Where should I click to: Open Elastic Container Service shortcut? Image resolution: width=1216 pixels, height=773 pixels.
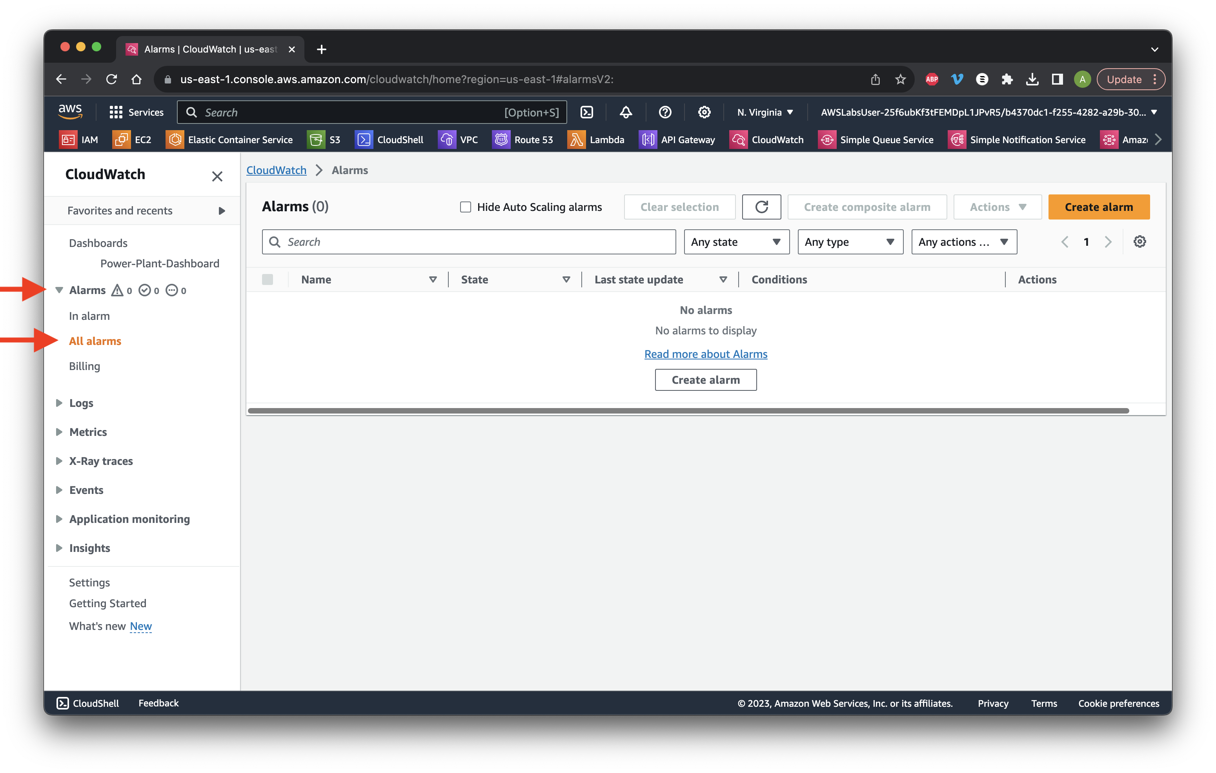click(x=229, y=140)
